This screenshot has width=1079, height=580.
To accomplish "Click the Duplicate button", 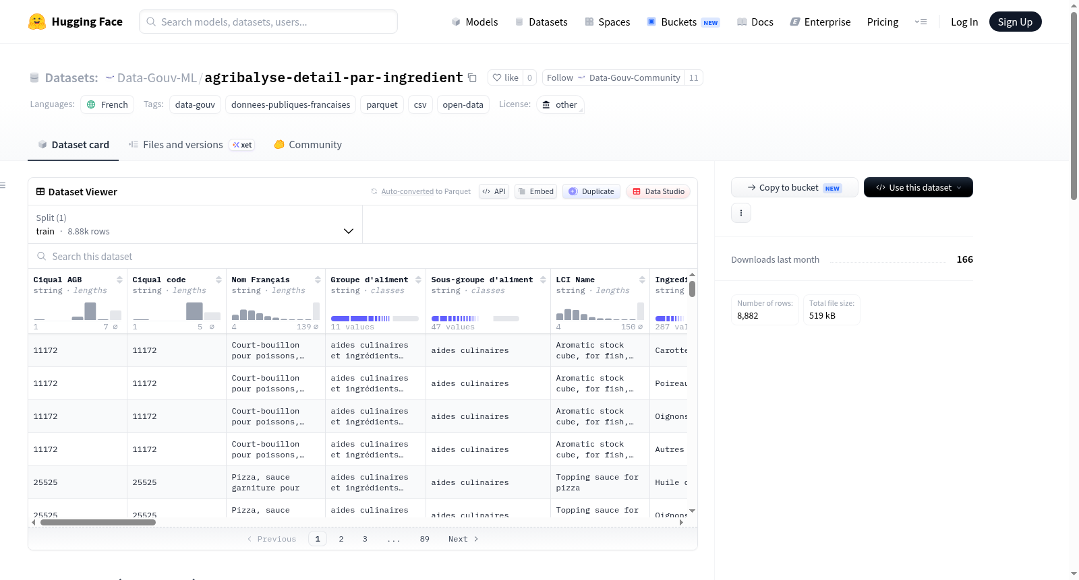I will (x=591, y=191).
